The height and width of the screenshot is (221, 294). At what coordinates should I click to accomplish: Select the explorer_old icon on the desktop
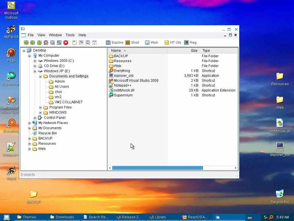[x=280, y=150]
